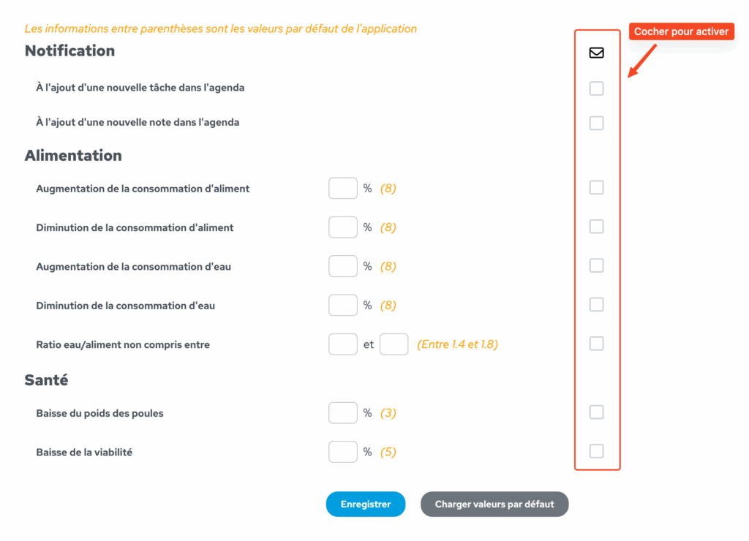749x541 pixels.
Task: Click the viability drop percent field
Action: [x=343, y=452]
